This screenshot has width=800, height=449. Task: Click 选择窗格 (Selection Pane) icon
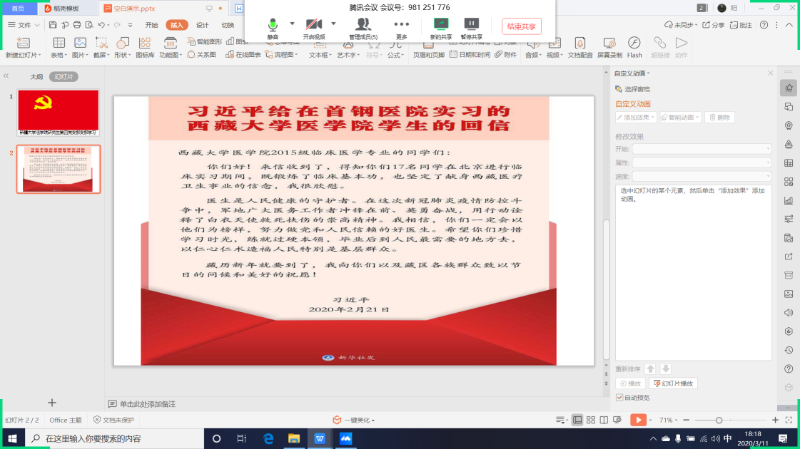click(619, 89)
